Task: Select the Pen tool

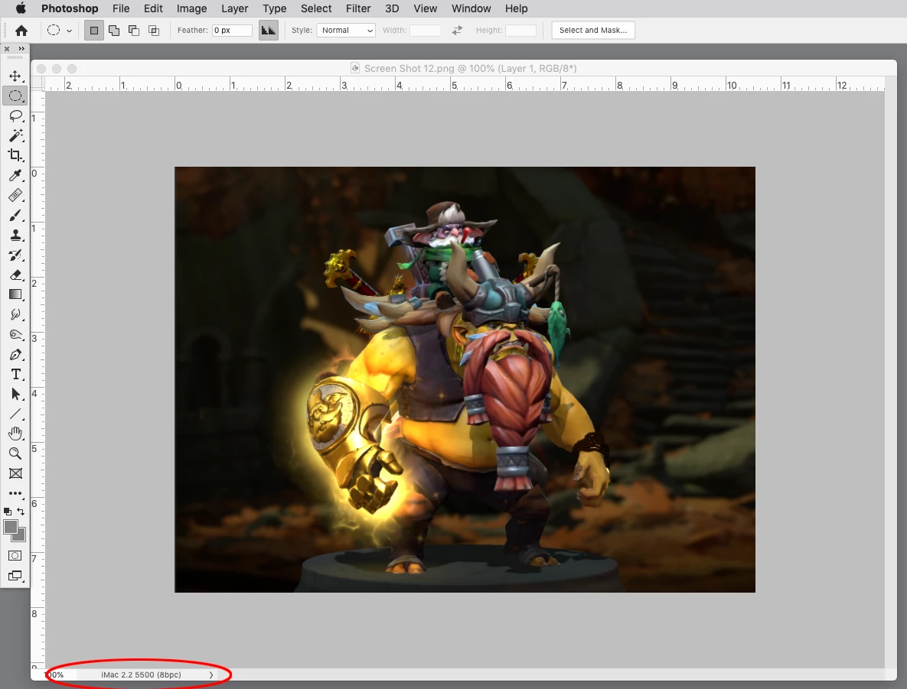Action: pos(15,354)
